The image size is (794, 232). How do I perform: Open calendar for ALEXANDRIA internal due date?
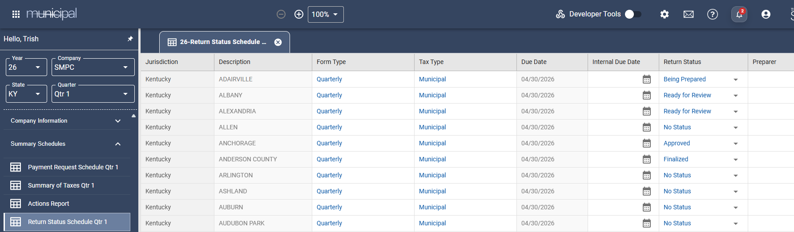click(x=647, y=111)
